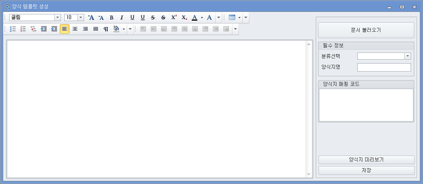423x184 pixels.
Task: Toggle italic formatting
Action: click(122, 17)
